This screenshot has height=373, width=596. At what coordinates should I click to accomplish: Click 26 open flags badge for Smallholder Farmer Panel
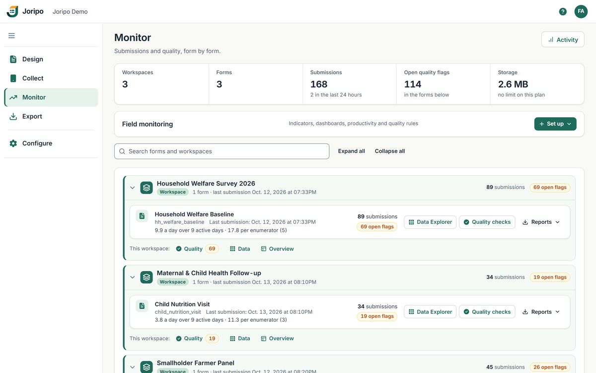[550, 367]
